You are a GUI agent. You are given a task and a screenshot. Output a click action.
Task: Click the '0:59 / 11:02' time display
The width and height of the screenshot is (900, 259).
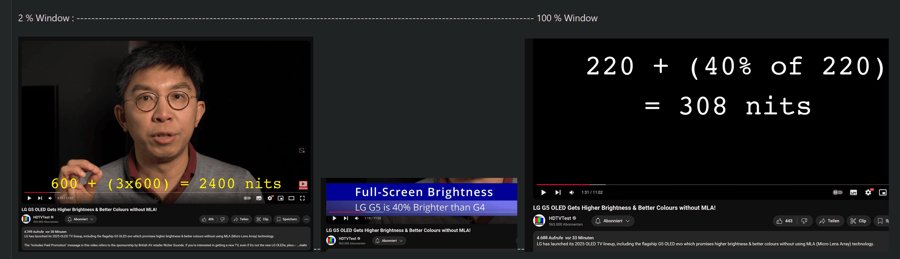65,198
